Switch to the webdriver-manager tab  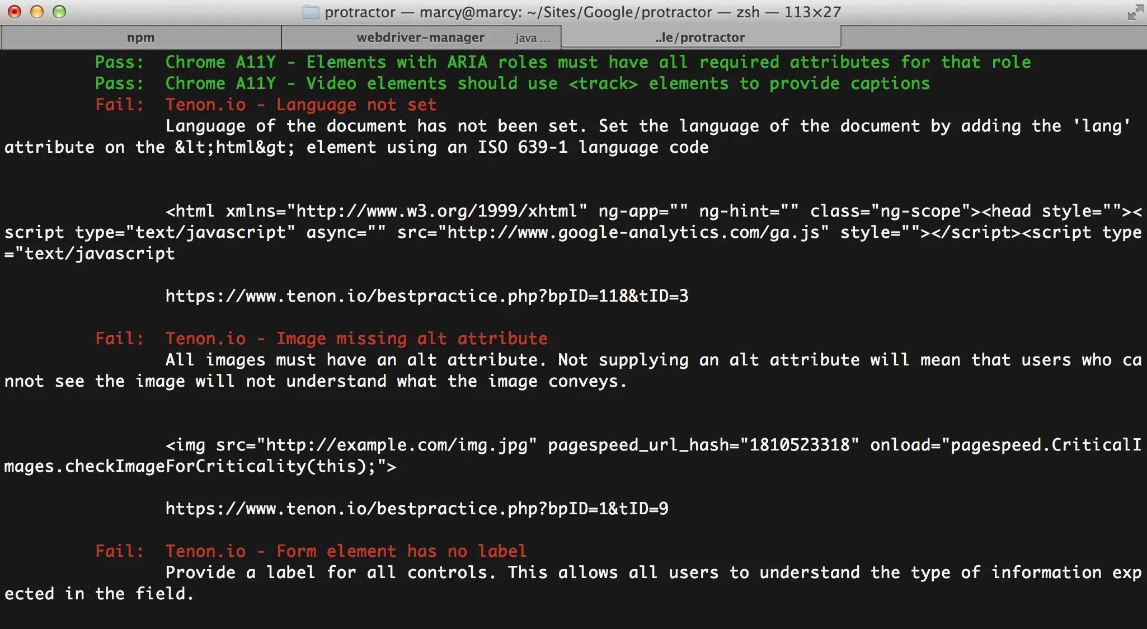tap(420, 37)
